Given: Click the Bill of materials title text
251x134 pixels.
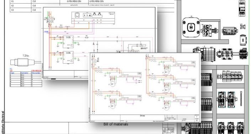Looking at the screenshot, I should coord(116,124).
